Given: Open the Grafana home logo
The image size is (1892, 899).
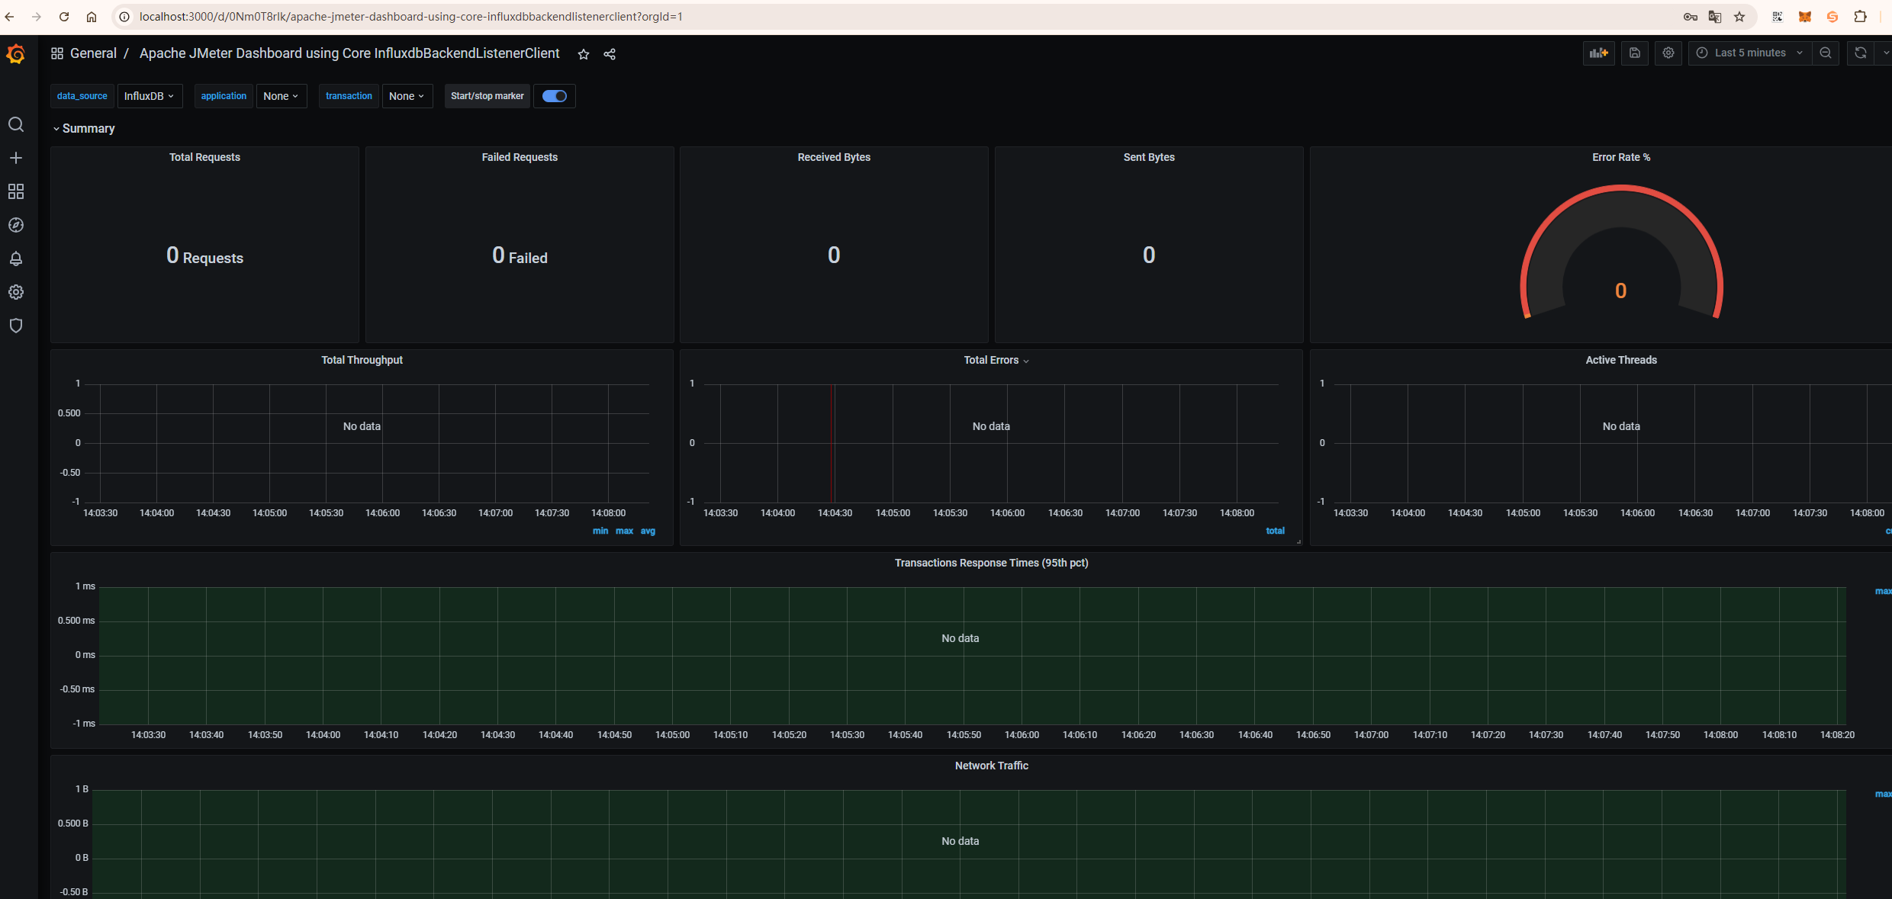Looking at the screenshot, I should pos(16,53).
